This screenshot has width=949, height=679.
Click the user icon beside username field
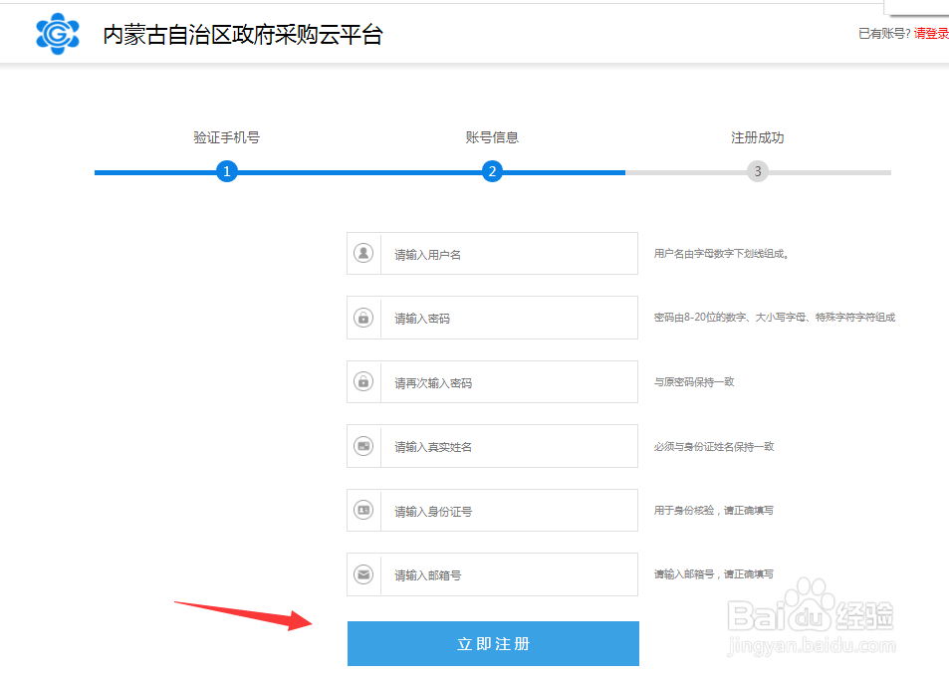click(x=363, y=253)
